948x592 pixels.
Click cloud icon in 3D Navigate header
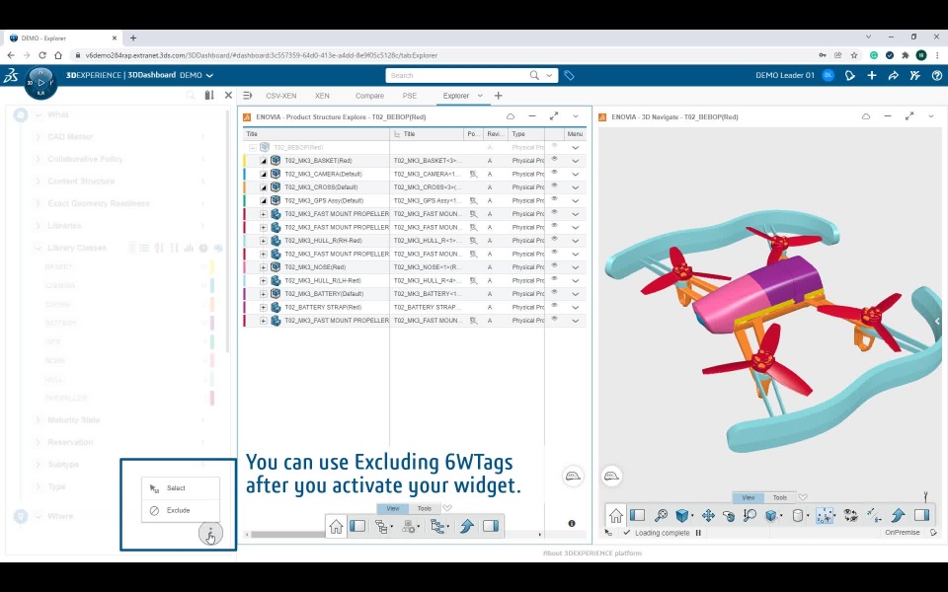[866, 116]
